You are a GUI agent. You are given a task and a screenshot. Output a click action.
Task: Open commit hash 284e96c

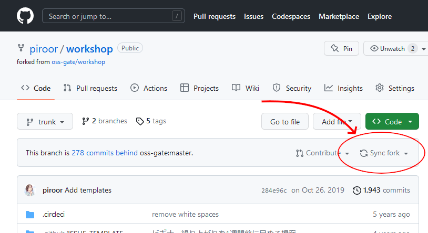coord(274,190)
